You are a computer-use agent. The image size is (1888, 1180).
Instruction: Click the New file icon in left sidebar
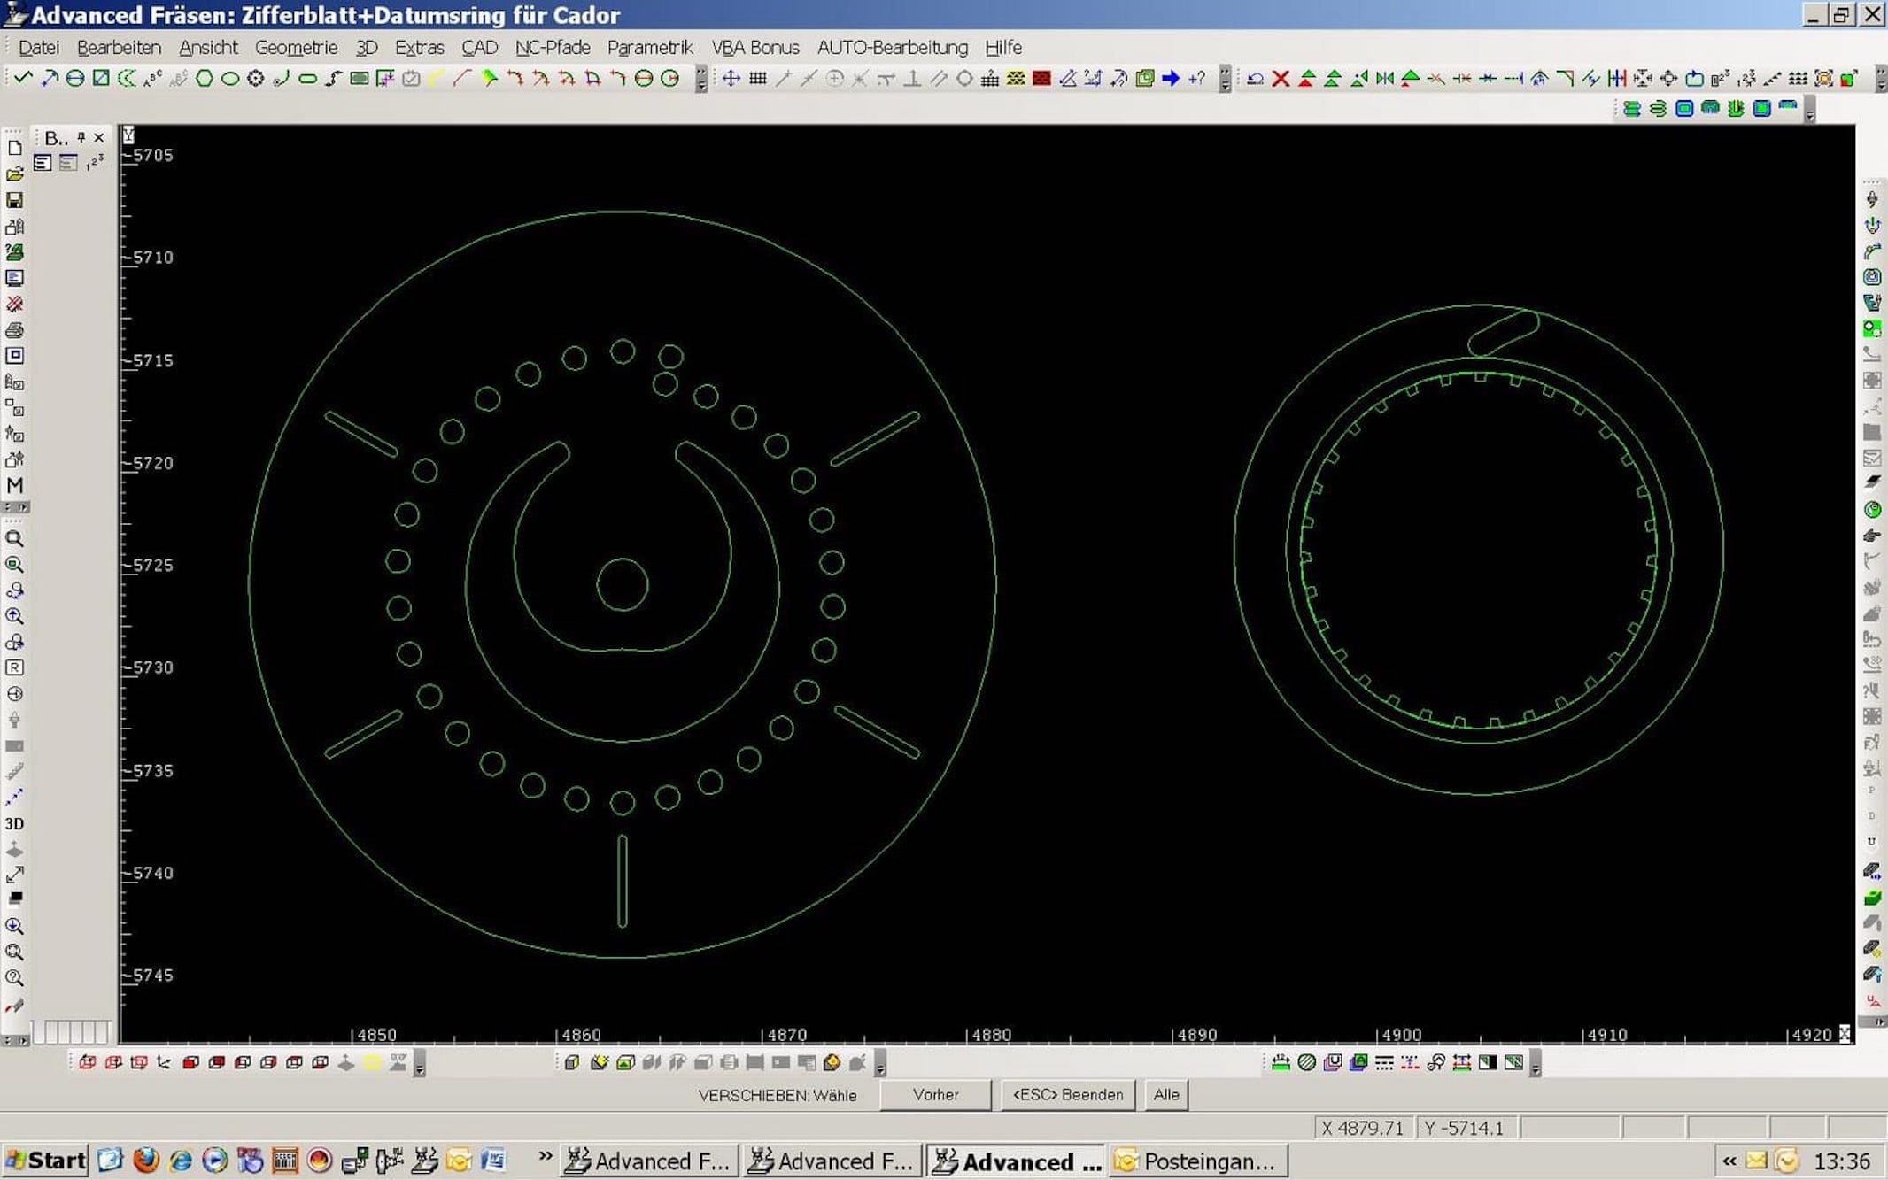pyautogui.click(x=15, y=148)
